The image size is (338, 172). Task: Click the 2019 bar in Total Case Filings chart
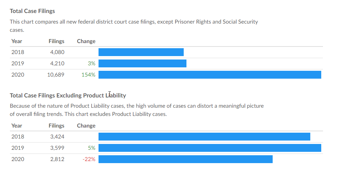pos(142,64)
